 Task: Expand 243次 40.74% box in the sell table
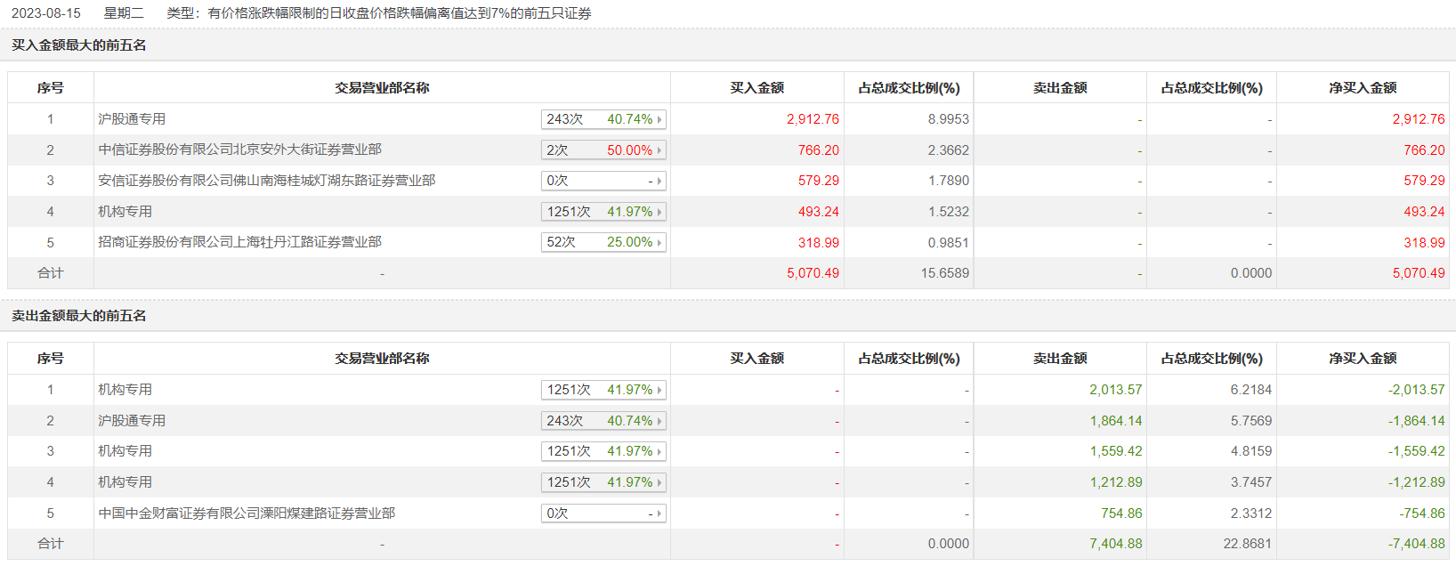[603, 421]
